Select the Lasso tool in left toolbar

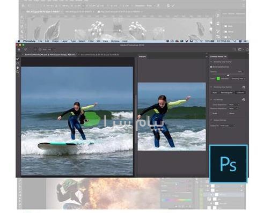[x=18, y=63]
